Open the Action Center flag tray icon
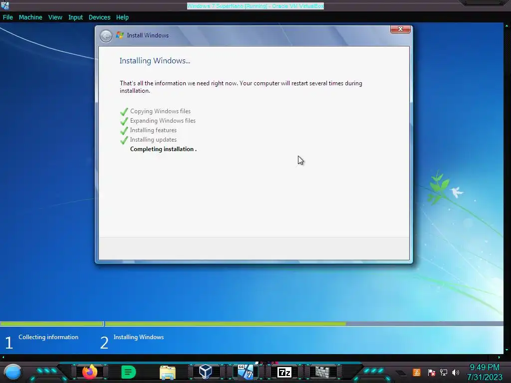The width and height of the screenshot is (511, 383). pos(431,372)
